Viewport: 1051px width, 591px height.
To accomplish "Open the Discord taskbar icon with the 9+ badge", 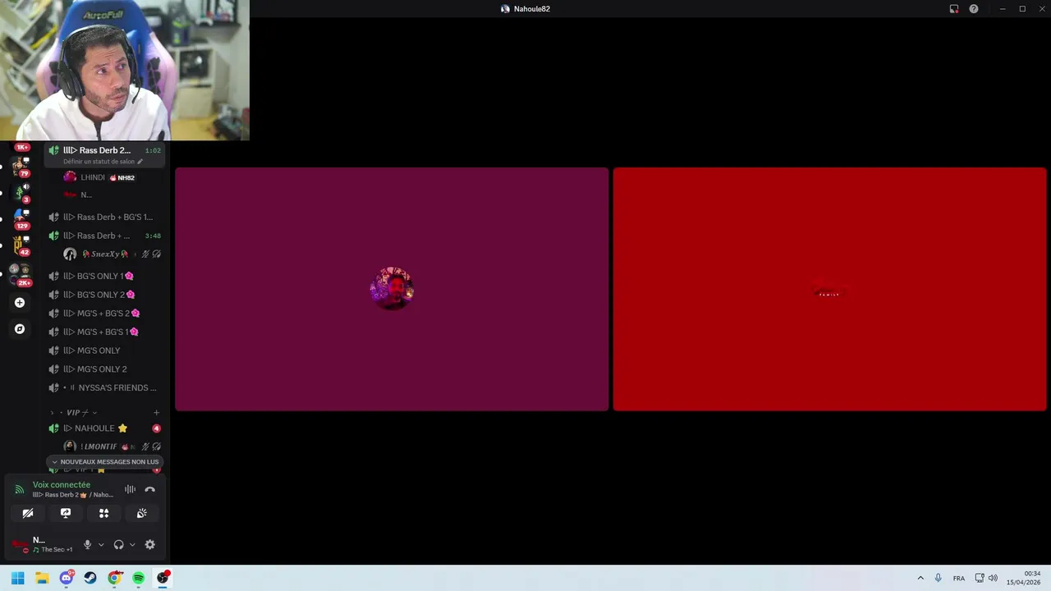I will click(67, 578).
